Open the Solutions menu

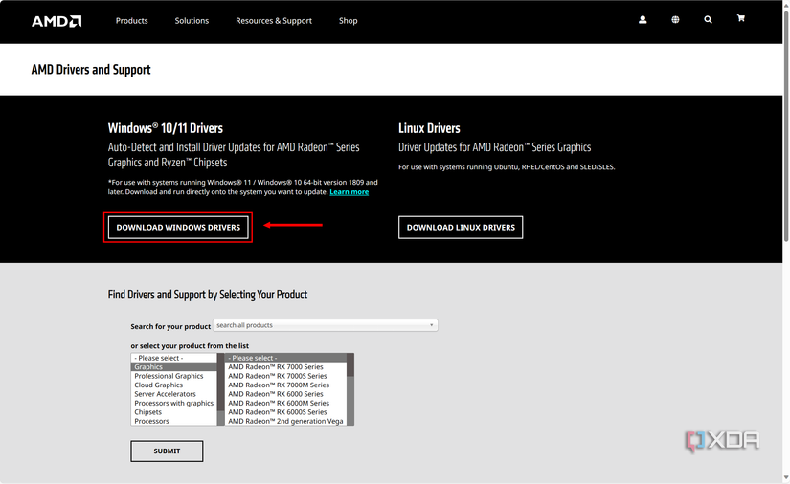(x=192, y=21)
